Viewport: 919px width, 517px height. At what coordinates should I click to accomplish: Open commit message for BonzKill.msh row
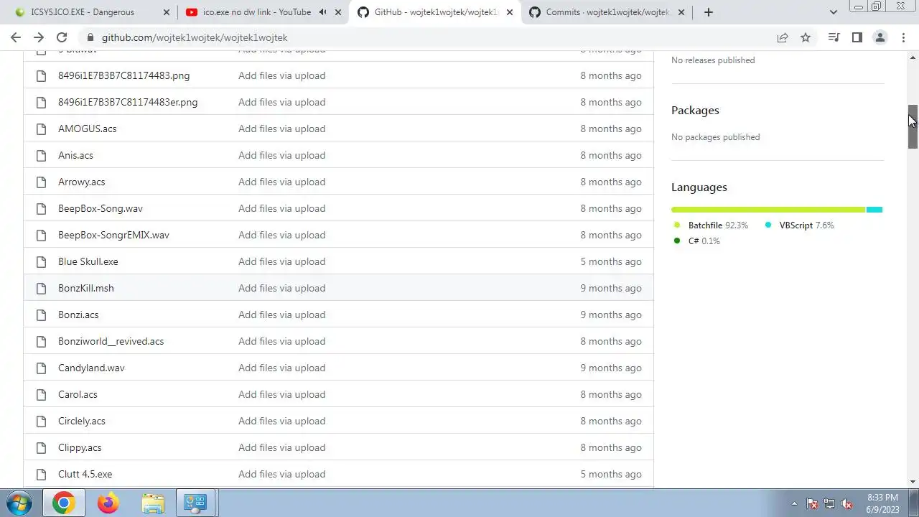[281, 288]
